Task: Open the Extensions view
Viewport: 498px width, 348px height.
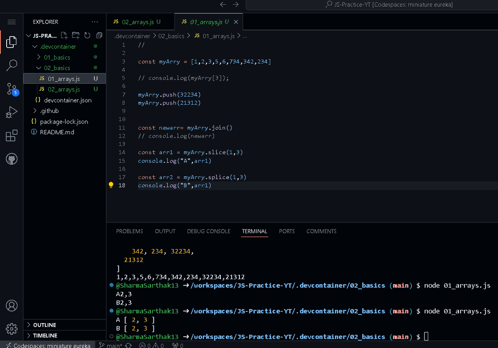Action: coord(12,135)
